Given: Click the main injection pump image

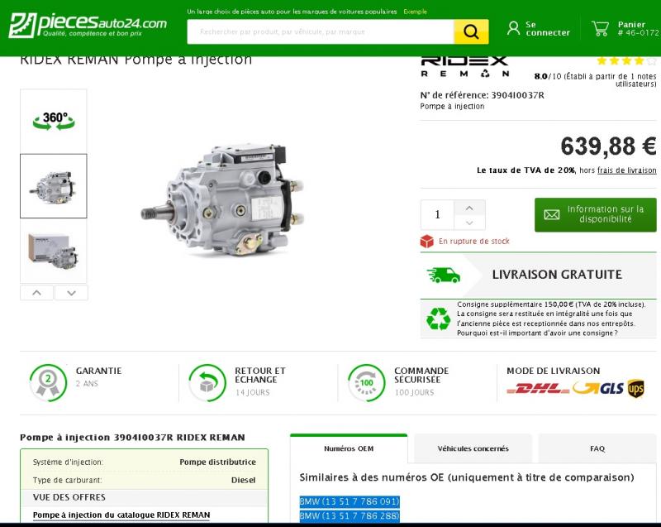Looking at the screenshot, I should 222,199.
